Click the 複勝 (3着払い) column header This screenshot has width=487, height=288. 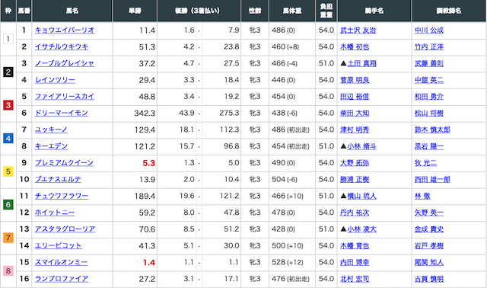point(199,11)
